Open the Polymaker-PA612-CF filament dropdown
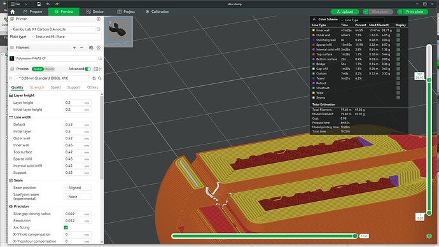Image resolution: width=439 pixels, height=247 pixels. (x=56, y=59)
